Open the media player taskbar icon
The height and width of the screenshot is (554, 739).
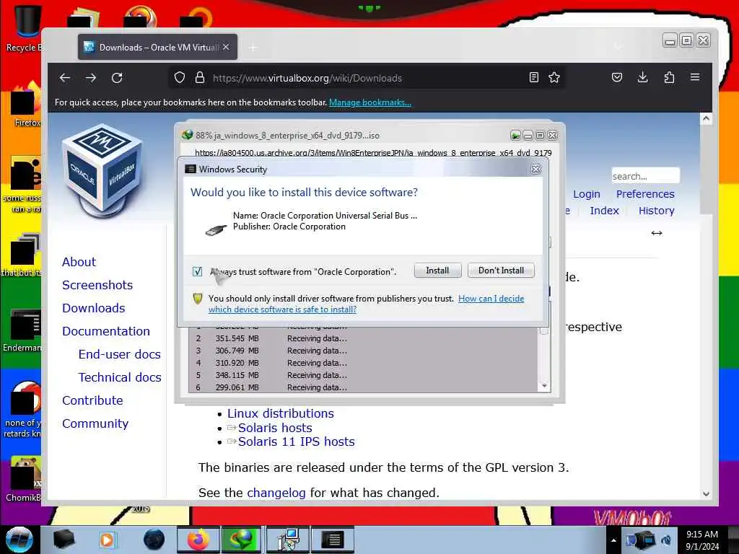pos(107,540)
